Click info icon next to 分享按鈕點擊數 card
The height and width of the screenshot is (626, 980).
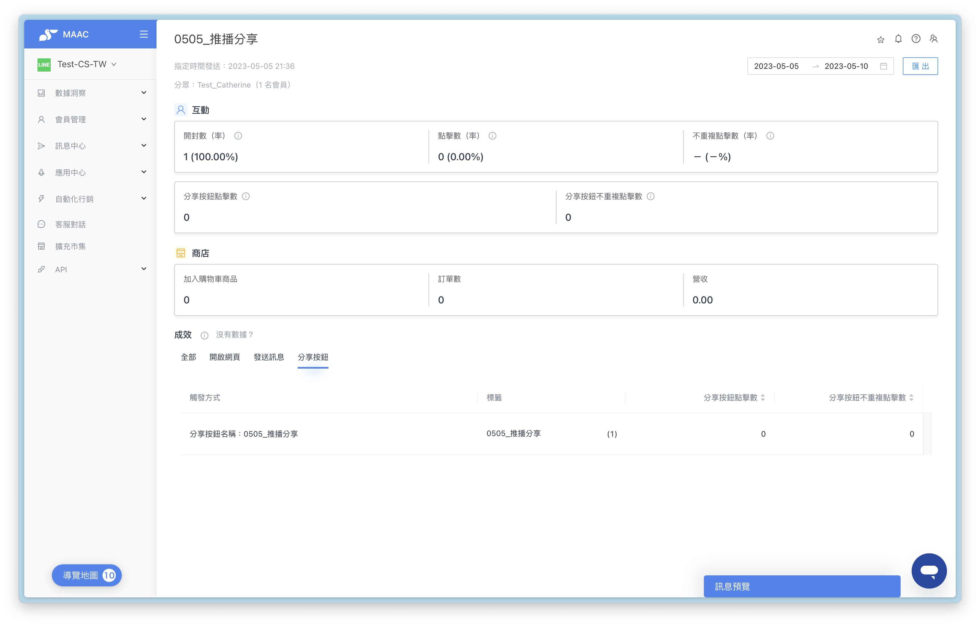pyautogui.click(x=246, y=196)
